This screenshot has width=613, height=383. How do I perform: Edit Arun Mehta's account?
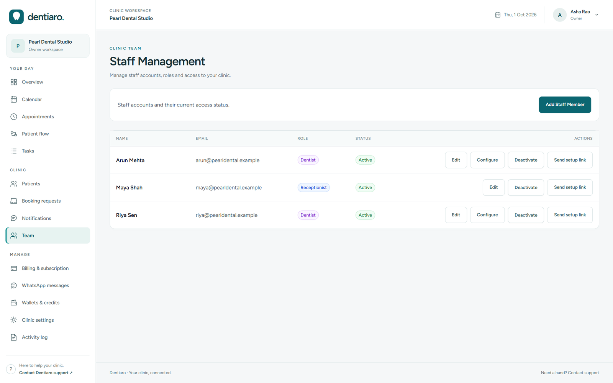456,160
